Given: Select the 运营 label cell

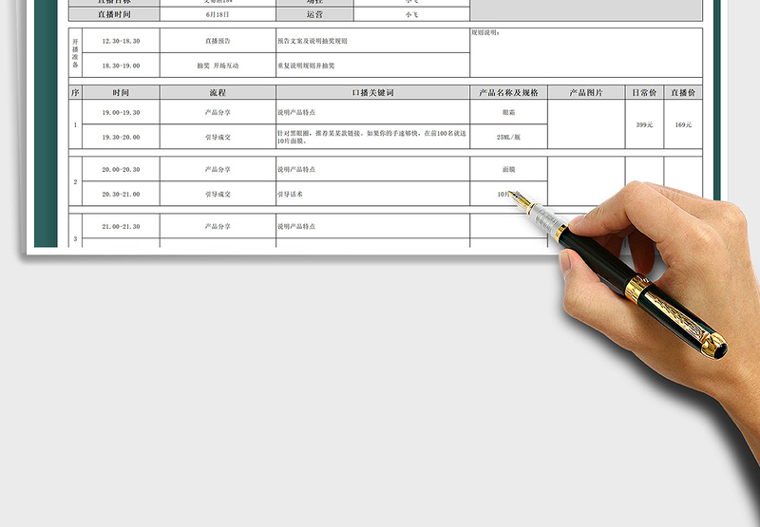Looking at the screenshot, I should pyautogui.click(x=314, y=14).
